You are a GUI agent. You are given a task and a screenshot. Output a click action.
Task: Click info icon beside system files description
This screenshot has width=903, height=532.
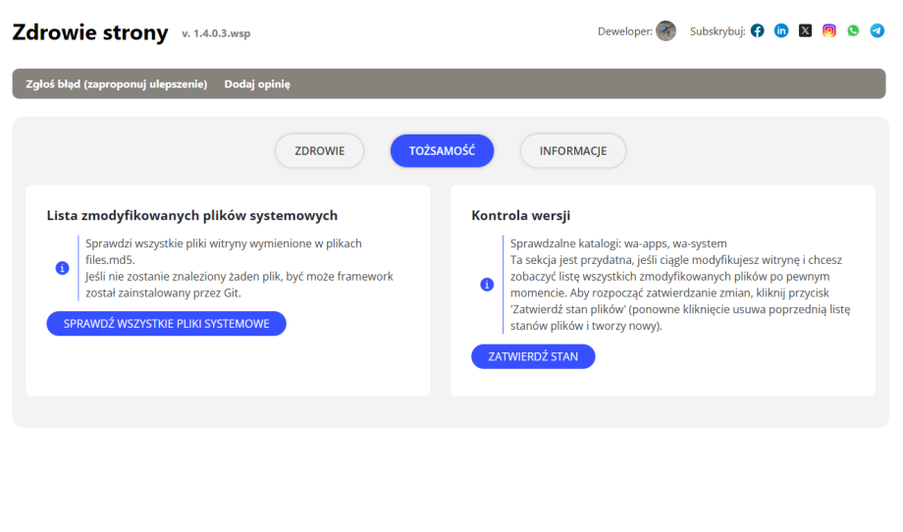tap(63, 268)
